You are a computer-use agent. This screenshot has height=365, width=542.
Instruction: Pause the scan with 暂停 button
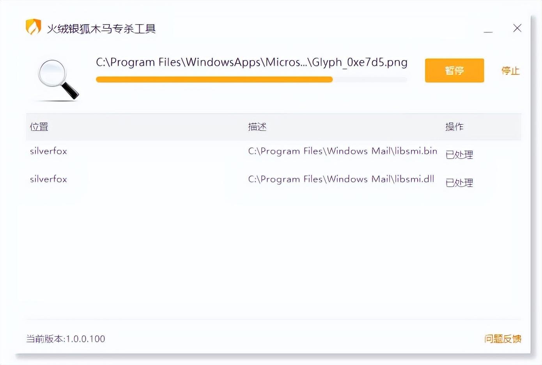[x=454, y=71]
